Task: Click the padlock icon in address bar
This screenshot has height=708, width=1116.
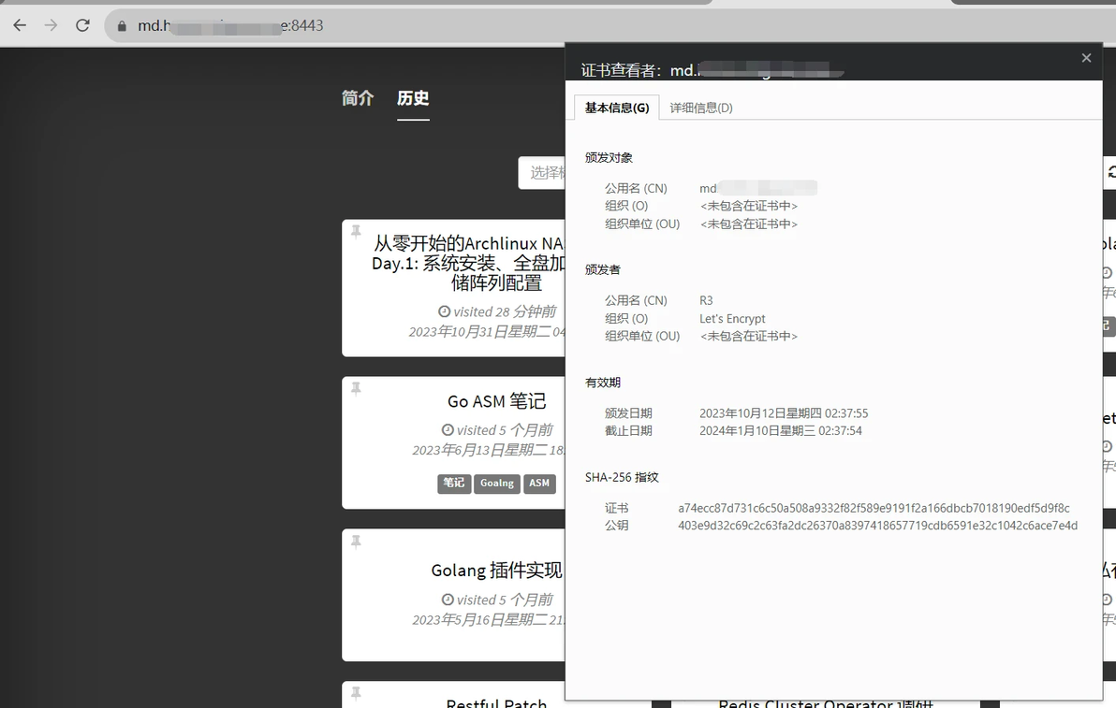Action: [122, 26]
